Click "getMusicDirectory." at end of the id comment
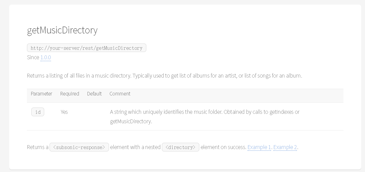Image resolution: width=365 pixels, height=172 pixels. click(131, 121)
